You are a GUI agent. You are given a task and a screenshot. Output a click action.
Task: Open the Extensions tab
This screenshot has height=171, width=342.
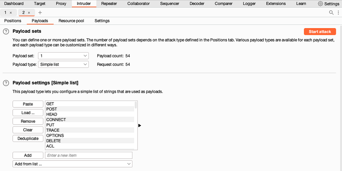pos(276,4)
